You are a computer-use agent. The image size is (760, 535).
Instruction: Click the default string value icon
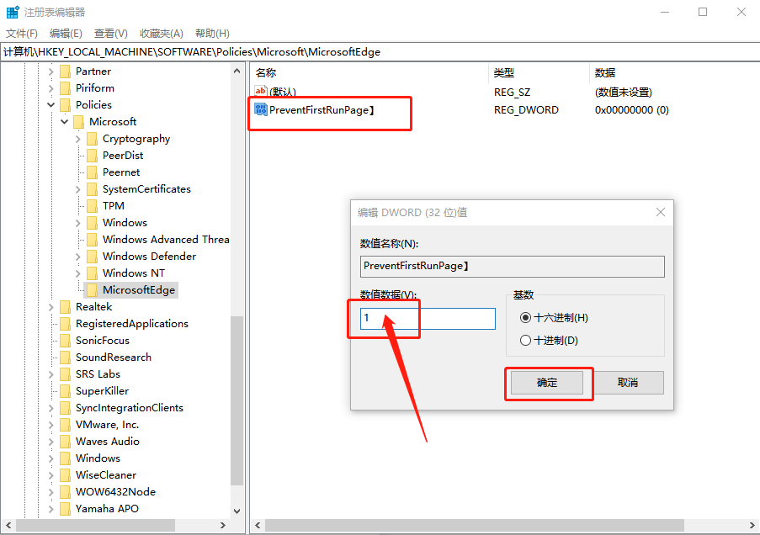click(261, 91)
